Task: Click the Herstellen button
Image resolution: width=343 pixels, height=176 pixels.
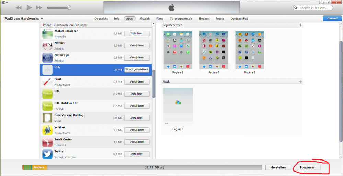Action: (278, 167)
